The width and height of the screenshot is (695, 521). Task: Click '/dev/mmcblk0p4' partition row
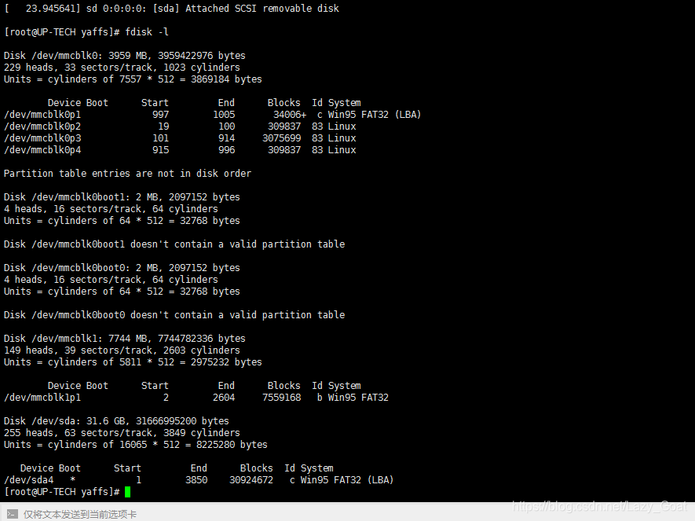click(x=180, y=150)
